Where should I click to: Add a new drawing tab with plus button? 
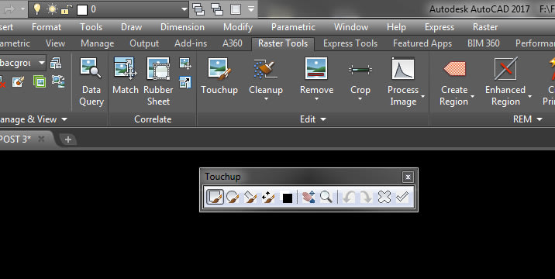68,139
